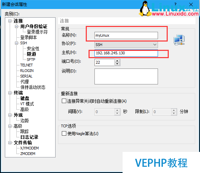Select 登录提示符 tree item
The height and width of the screenshot is (173, 200).
click(x=37, y=32)
